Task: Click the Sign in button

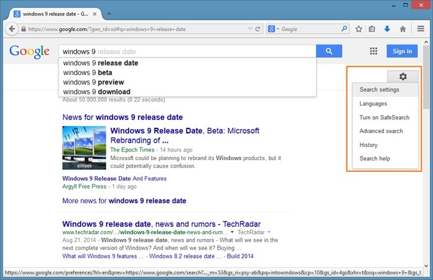Action: tap(402, 51)
